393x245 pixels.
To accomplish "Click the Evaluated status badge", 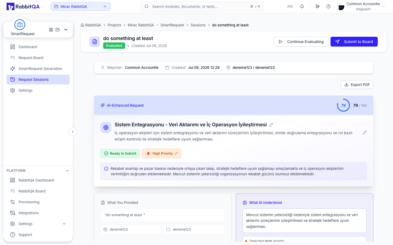I will [114, 46].
